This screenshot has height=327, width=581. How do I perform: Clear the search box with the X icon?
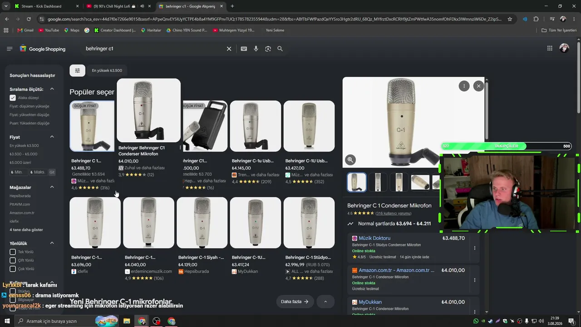[229, 49]
